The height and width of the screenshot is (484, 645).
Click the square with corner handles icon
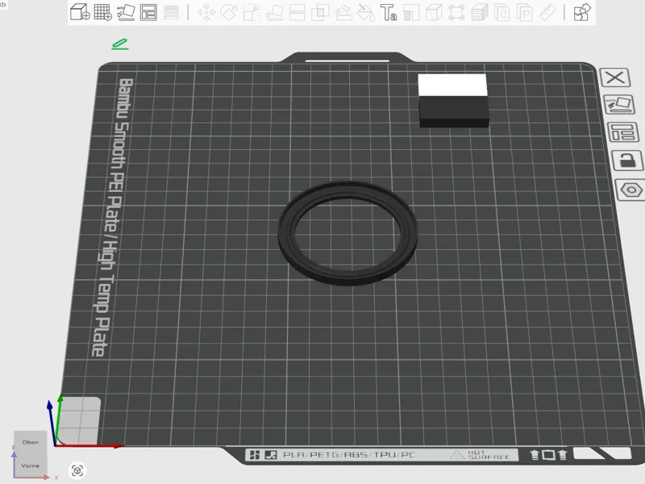[x=456, y=13]
